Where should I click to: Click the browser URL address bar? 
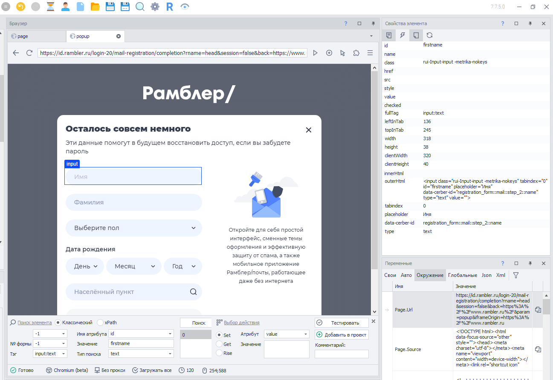[172, 53]
